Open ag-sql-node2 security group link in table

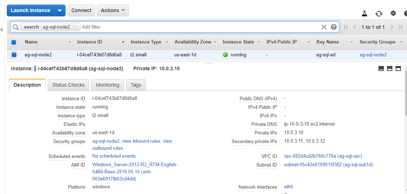point(373,55)
